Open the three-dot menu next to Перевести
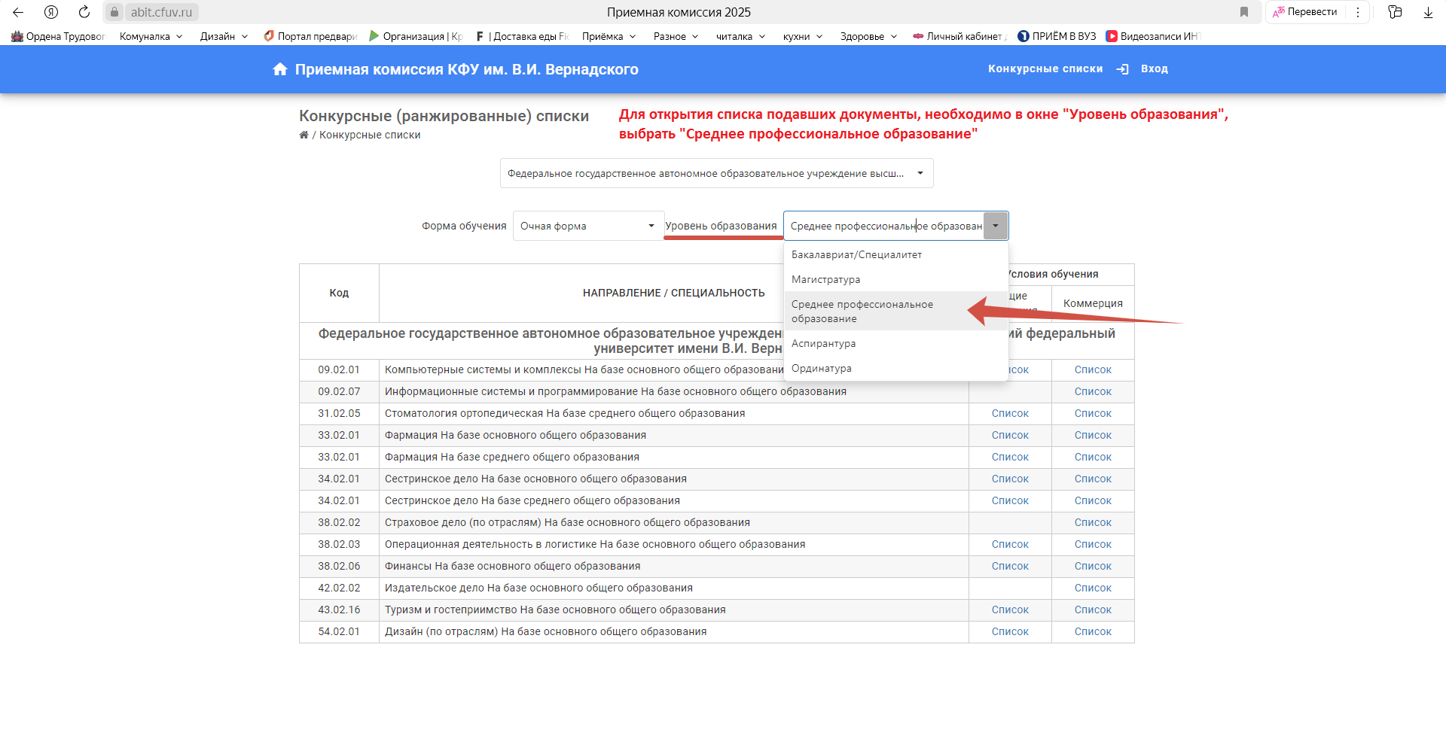The image size is (1446, 751). pos(1358,12)
